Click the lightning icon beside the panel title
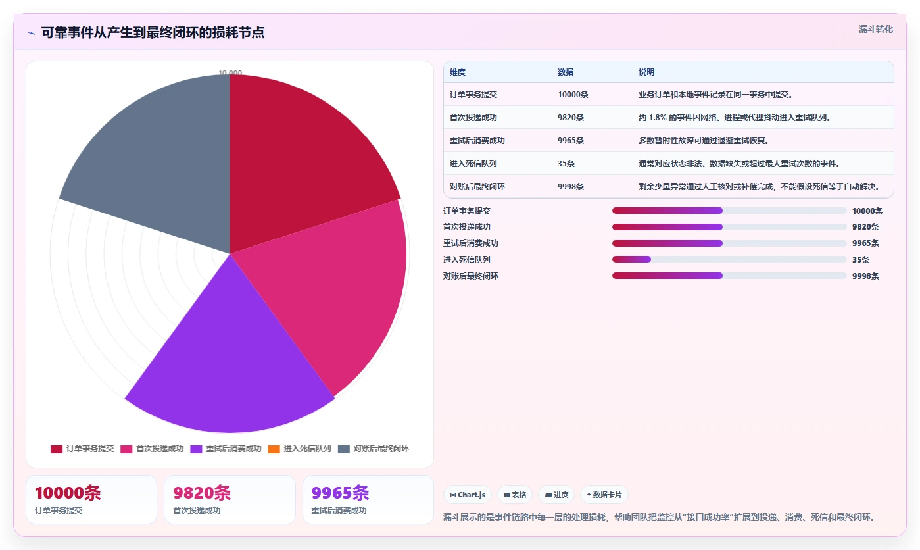Screen dimensions: 920x550 point(31,33)
